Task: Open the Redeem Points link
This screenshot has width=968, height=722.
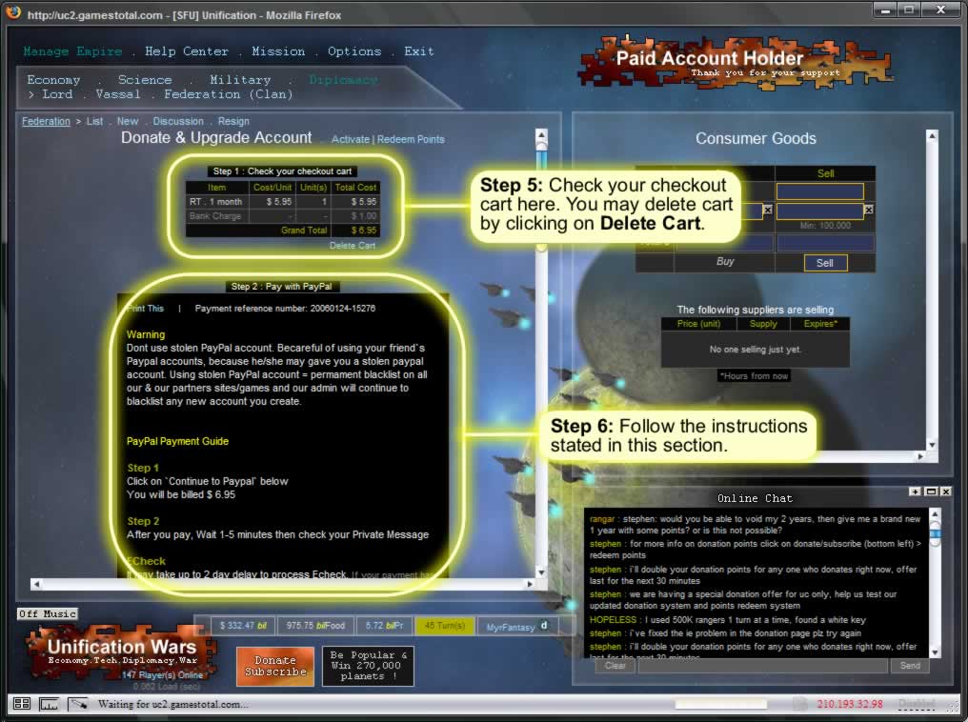Action: pyautogui.click(x=411, y=139)
